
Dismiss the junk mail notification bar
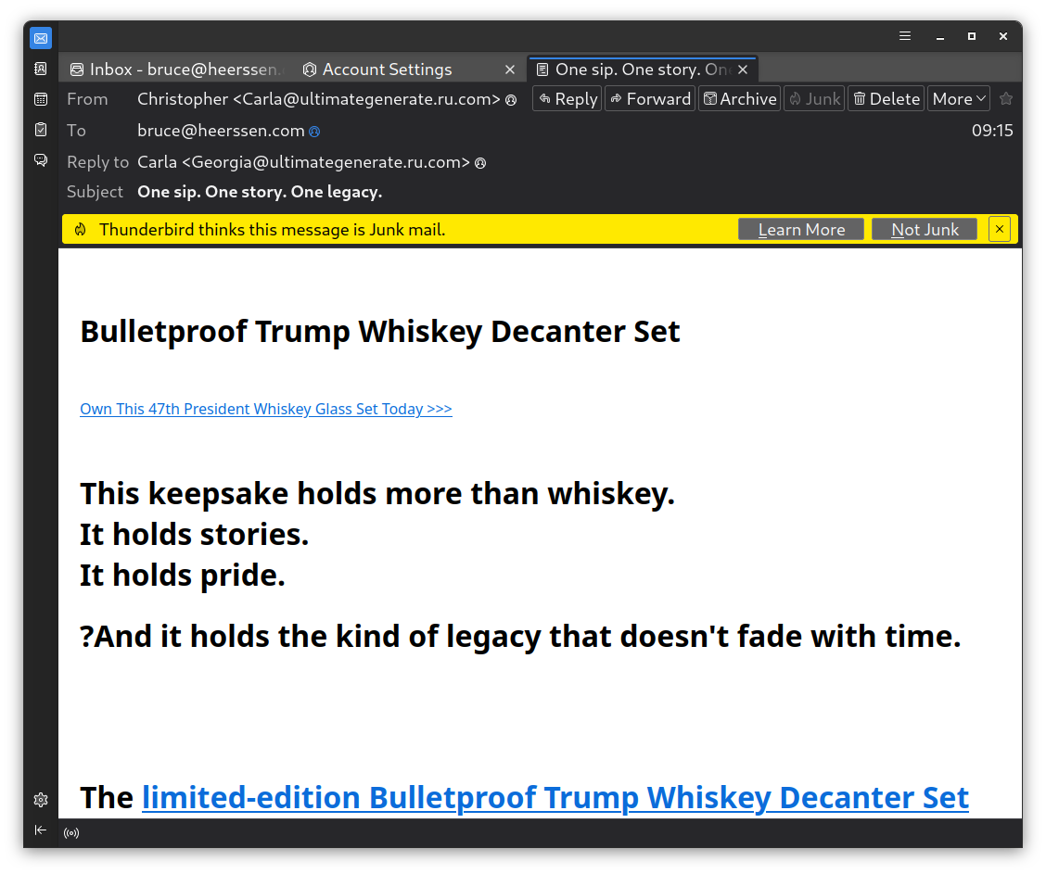point(1000,229)
